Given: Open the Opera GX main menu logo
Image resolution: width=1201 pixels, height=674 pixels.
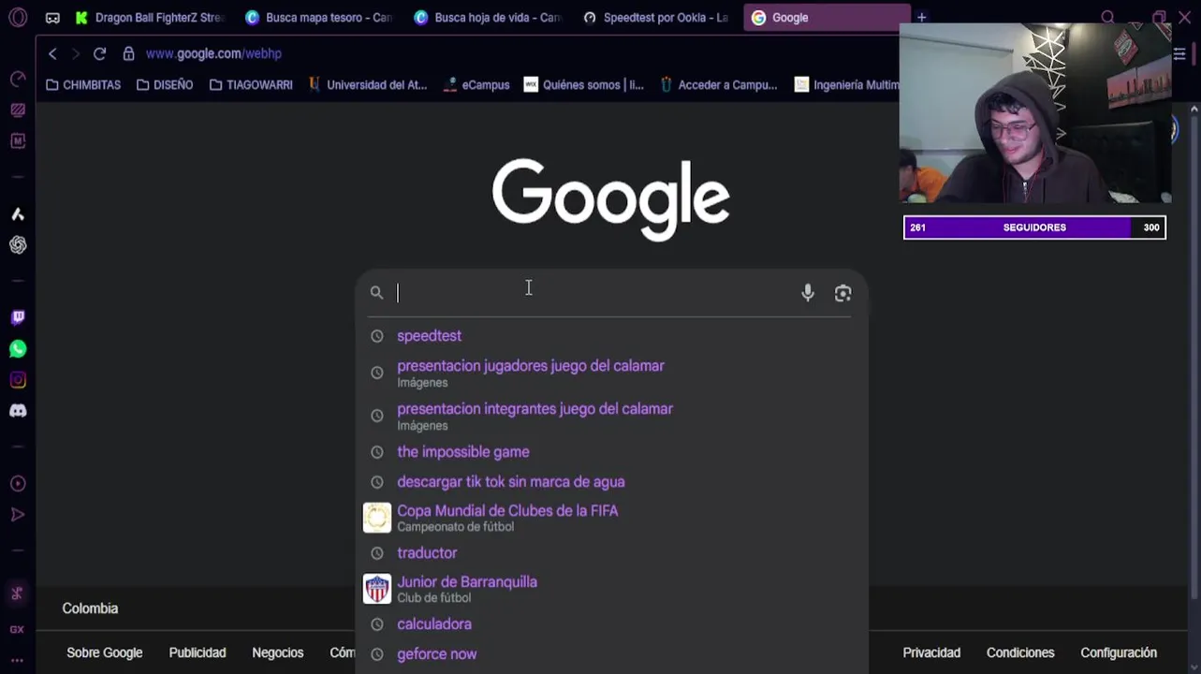Looking at the screenshot, I should tap(18, 18).
